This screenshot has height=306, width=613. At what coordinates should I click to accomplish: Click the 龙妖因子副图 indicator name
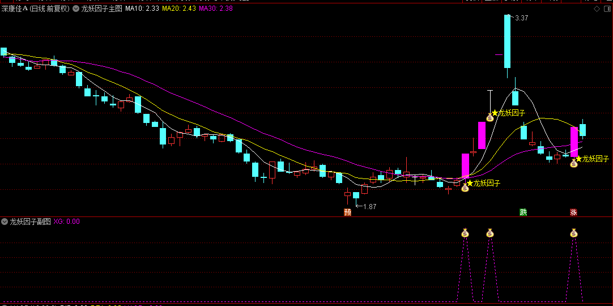(x=31, y=222)
